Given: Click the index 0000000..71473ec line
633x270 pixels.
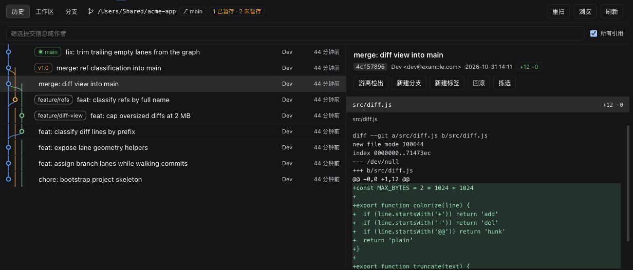Looking at the screenshot, I should coord(392,153).
